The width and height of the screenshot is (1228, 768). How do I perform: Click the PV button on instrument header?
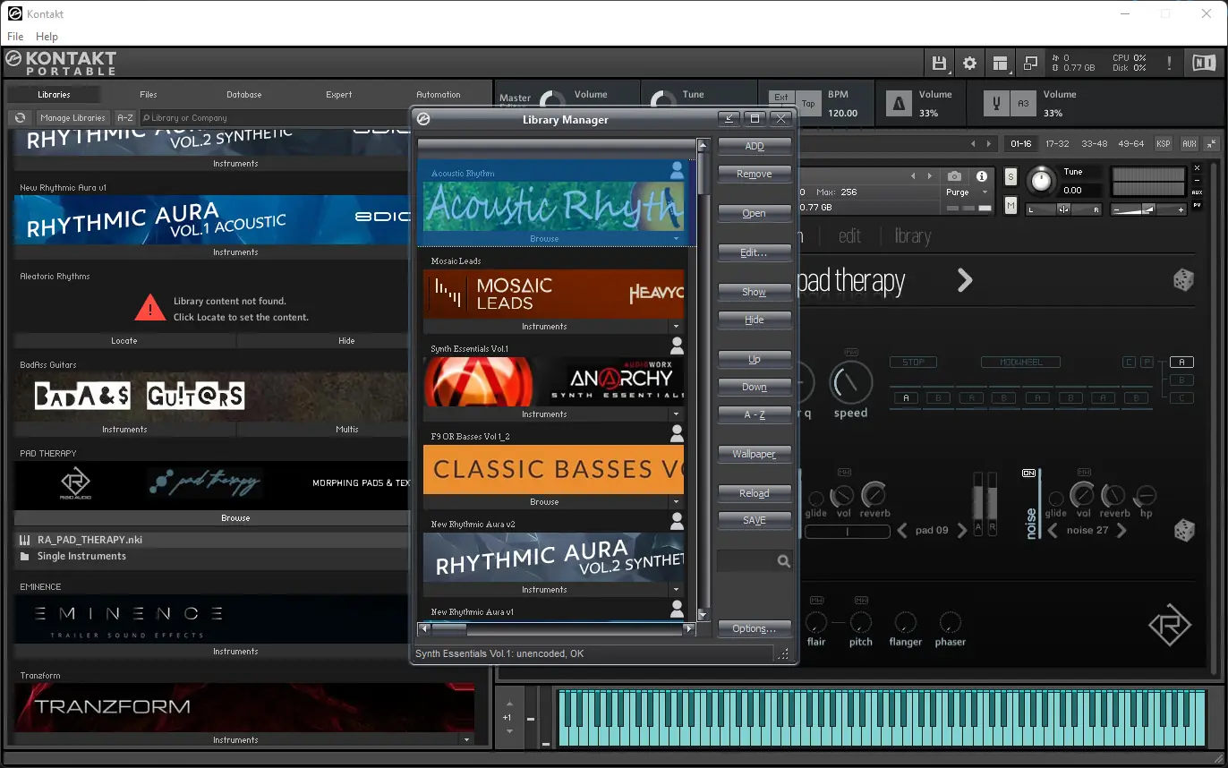click(x=1198, y=205)
